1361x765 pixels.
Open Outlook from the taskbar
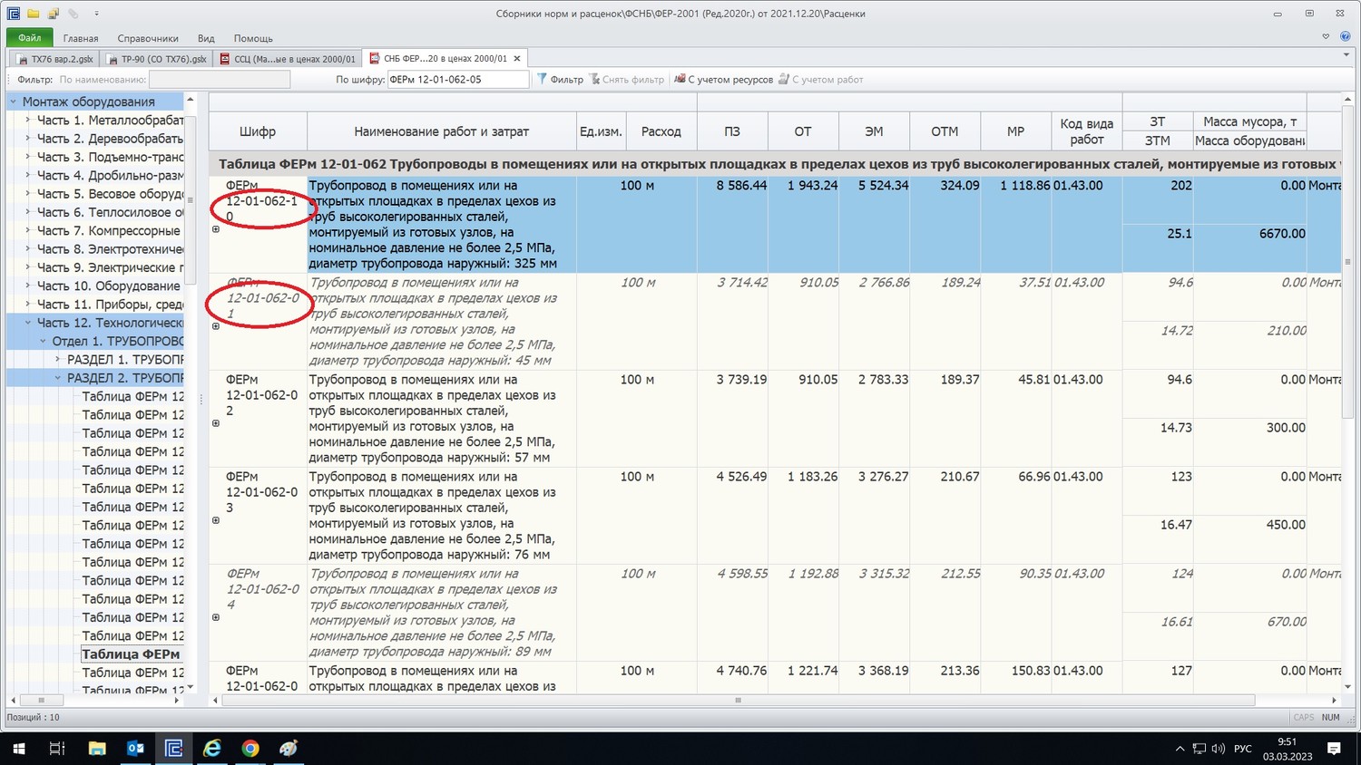(x=135, y=748)
